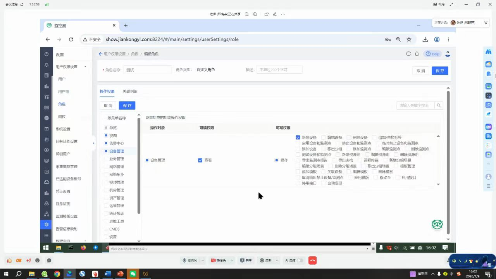The height and width of the screenshot is (279, 496).
Task: Toggle the AI 总结 switch
Action: pos(300,260)
